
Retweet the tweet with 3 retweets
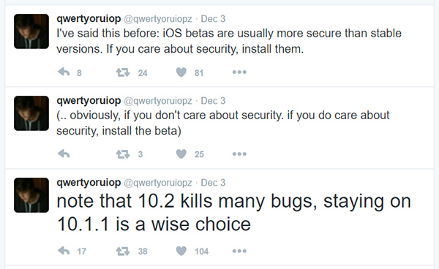point(123,154)
